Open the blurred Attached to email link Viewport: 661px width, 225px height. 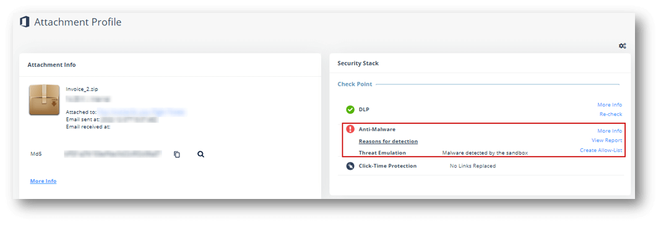[142, 112]
